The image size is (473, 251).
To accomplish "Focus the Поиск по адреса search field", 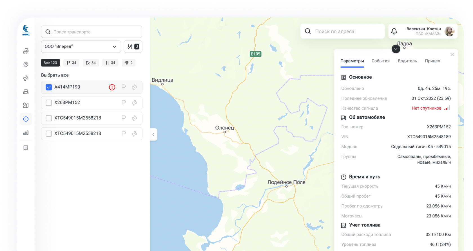I will [x=343, y=31].
